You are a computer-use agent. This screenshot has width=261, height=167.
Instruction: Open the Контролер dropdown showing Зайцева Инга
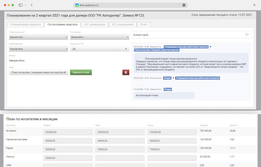[99, 37]
